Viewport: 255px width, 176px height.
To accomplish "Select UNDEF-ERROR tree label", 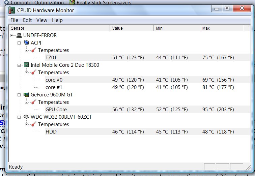I will [x=40, y=35].
